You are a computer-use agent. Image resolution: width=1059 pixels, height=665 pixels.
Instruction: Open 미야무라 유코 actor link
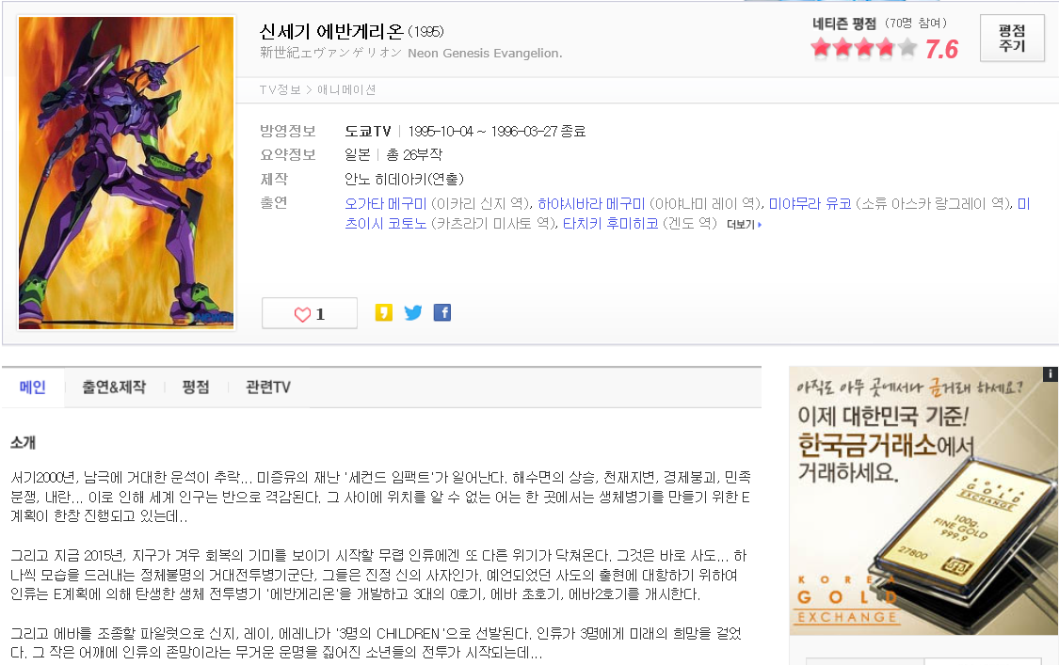810,204
